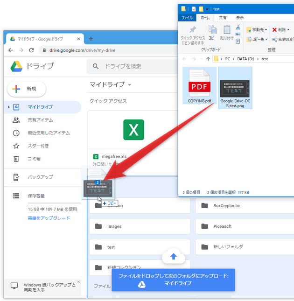Screen dimensions: 294x301
Task: Open 共有アイテム in sidebar
Action: (x=40, y=120)
